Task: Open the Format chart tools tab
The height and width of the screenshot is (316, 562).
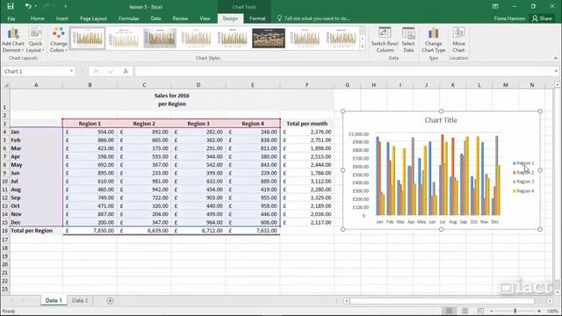Action: [257, 18]
